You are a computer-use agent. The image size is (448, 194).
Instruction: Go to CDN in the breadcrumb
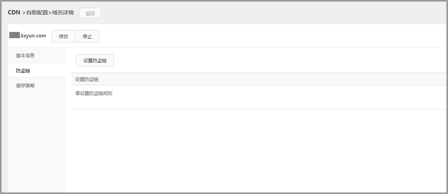(14, 12)
